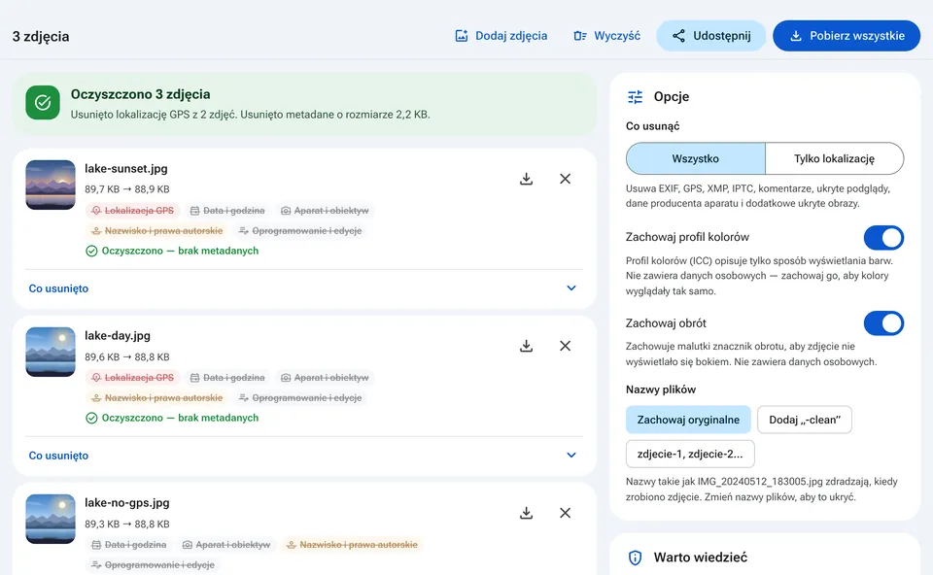The width and height of the screenshot is (933, 575).
Task: Remove lake-sunset.jpg with its X icon
Action: 566,179
